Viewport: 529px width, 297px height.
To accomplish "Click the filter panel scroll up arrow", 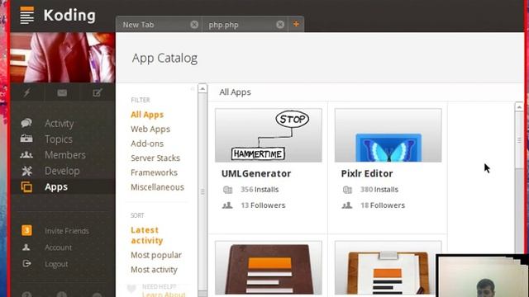I will [x=203, y=88].
